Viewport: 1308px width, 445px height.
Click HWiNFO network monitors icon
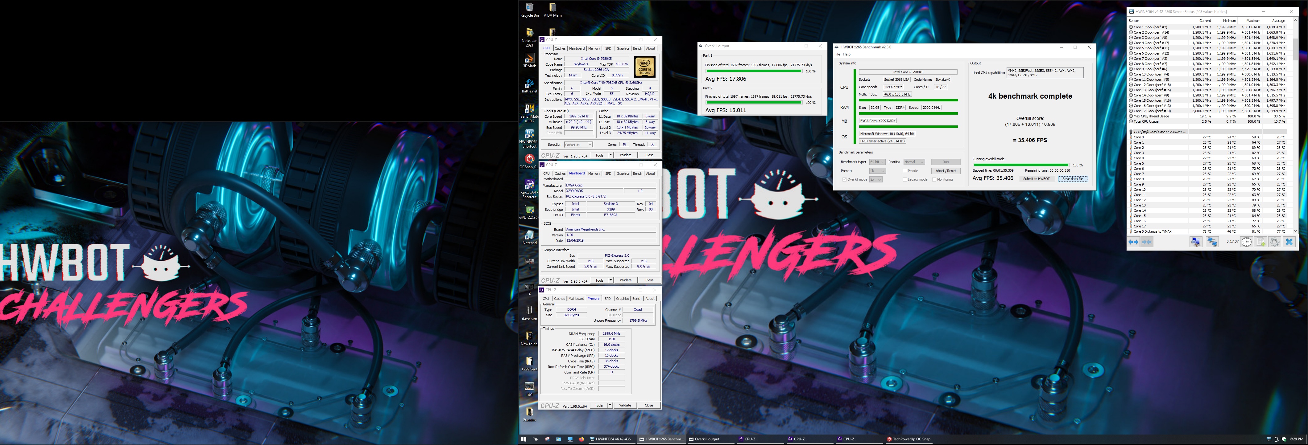(x=1212, y=242)
